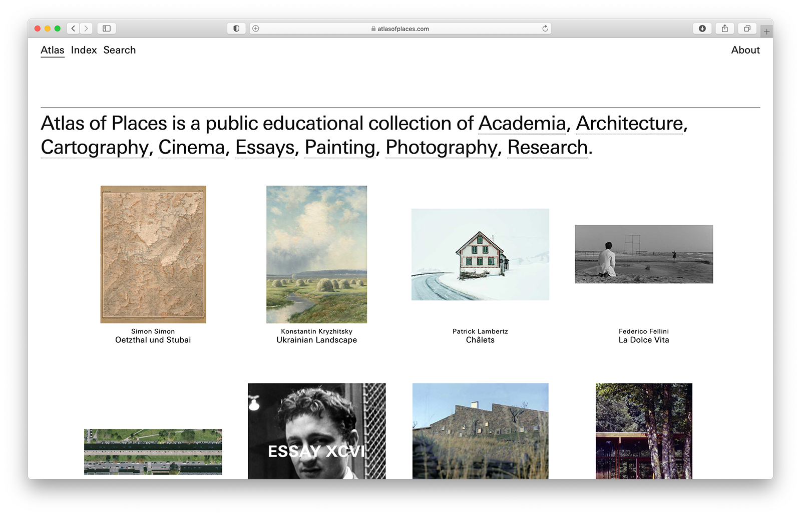
Task: Click the Châlets title text
Action: pos(480,340)
